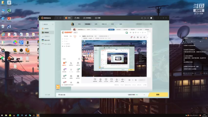
Task: Open the calendar task tool in toolbox
Action: point(78,63)
